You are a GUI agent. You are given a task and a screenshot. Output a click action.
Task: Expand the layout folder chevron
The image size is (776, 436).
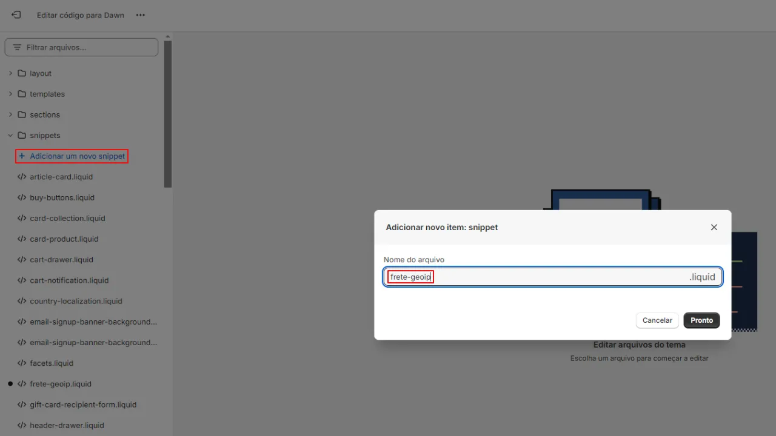point(10,73)
